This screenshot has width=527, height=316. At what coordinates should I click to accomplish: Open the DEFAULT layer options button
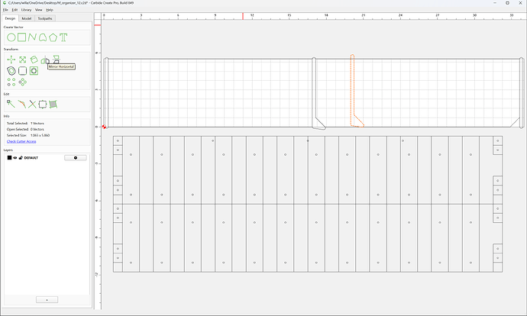click(x=76, y=157)
